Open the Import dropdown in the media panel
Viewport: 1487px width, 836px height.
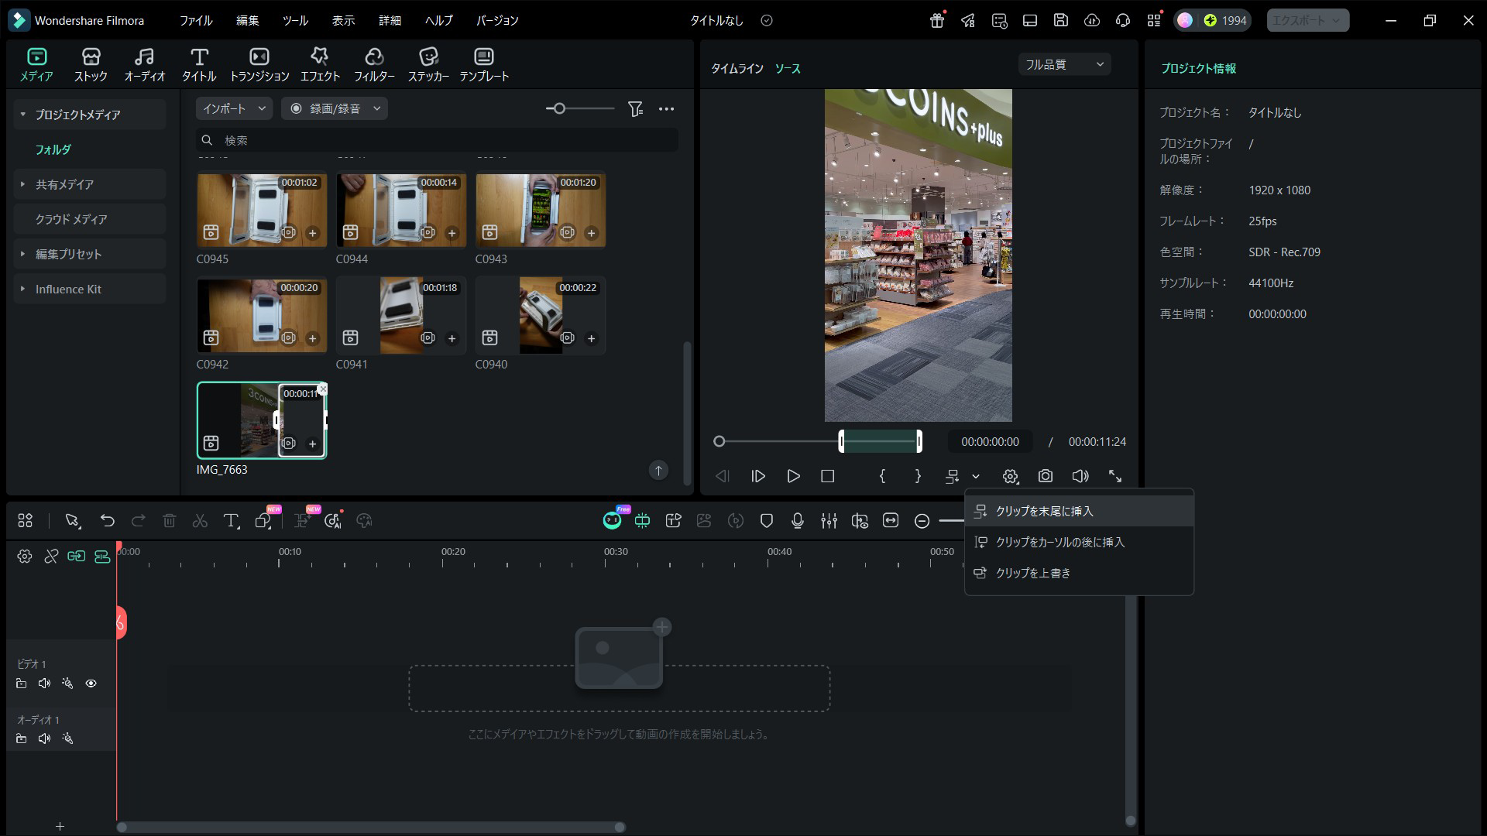[x=232, y=108]
